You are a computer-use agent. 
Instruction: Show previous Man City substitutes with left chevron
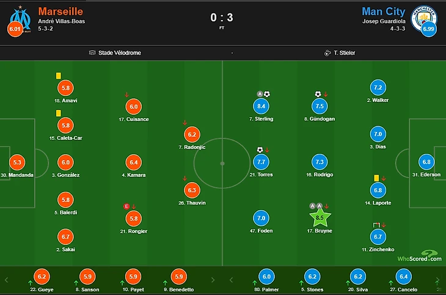click(x=231, y=280)
